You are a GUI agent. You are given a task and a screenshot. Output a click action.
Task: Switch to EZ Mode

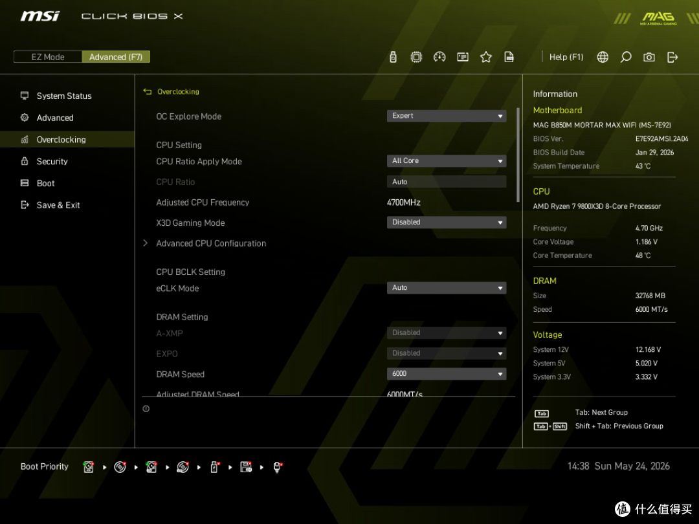click(x=48, y=57)
